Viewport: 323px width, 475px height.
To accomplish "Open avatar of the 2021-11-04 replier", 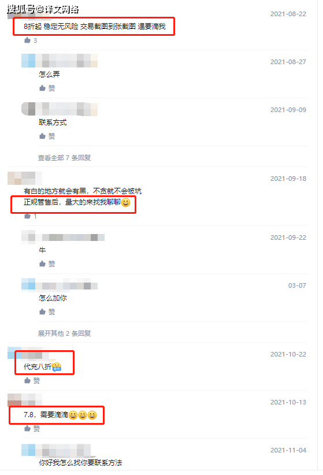I will coord(28,450).
